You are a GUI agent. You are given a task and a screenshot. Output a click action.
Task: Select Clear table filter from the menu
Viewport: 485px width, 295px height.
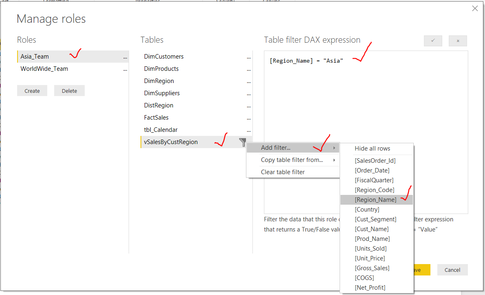[282, 172]
